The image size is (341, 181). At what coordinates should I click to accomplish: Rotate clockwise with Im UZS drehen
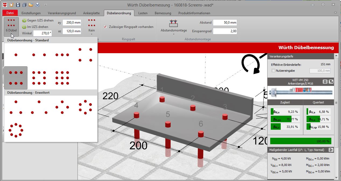[24, 27]
